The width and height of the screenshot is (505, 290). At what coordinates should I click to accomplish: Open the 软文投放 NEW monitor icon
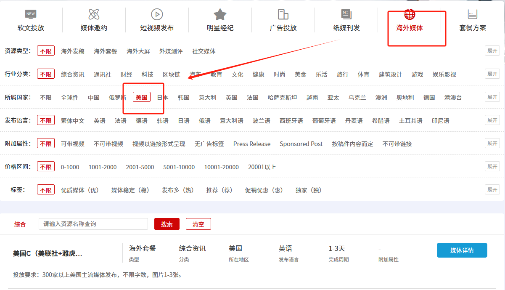pyautogui.click(x=31, y=14)
